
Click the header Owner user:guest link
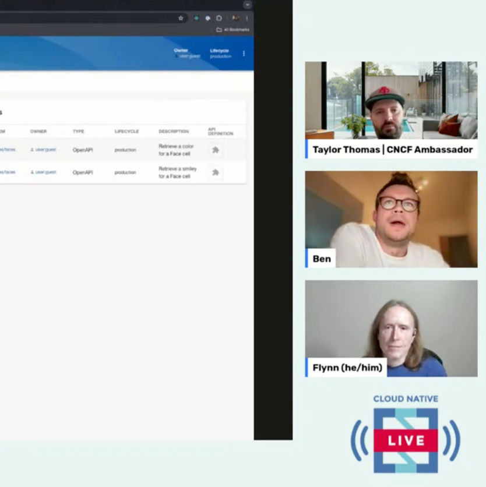[x=188, y=57]
